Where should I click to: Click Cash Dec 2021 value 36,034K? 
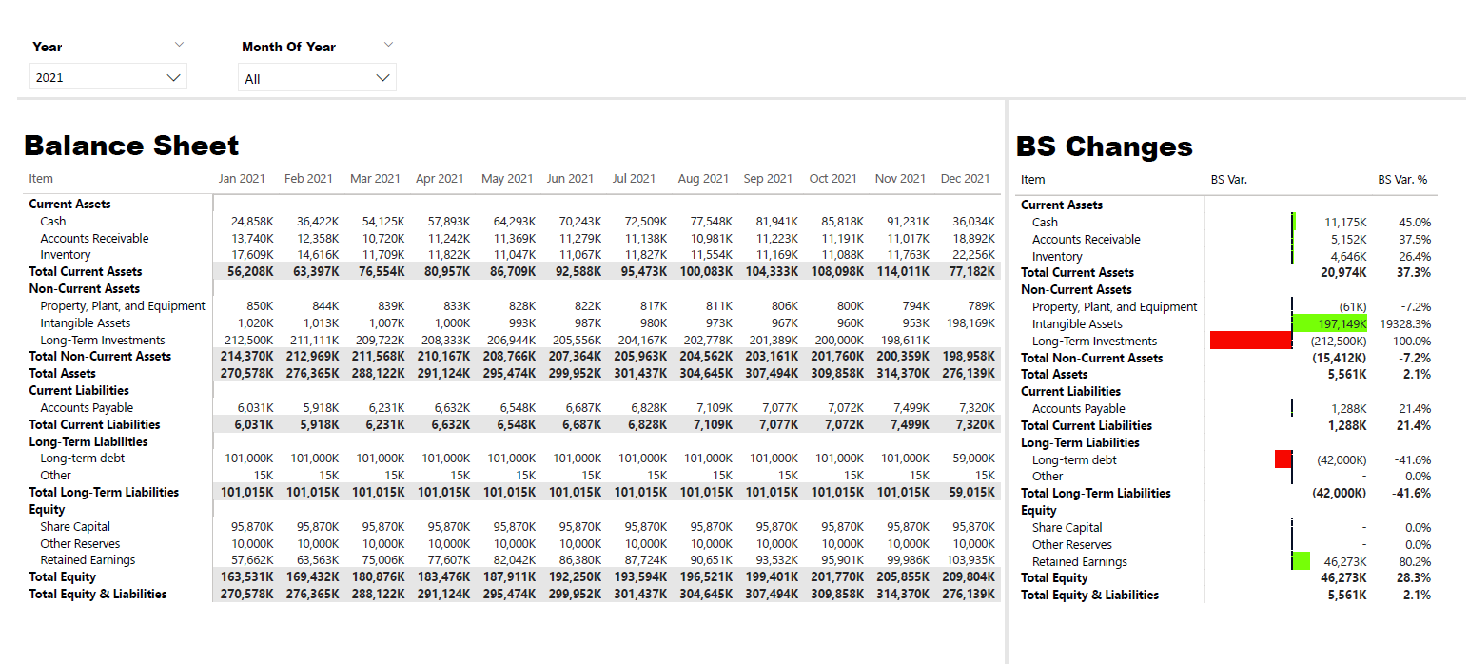[974, 221]
